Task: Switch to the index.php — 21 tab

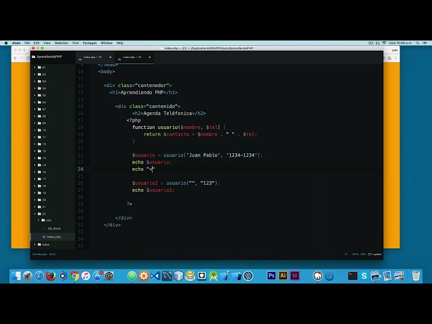Action: [x=92, y=57]
